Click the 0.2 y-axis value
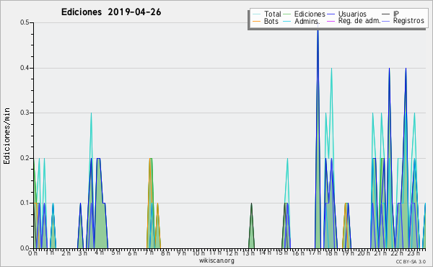This screenshot has width=433, height=267. pos(25,158)
